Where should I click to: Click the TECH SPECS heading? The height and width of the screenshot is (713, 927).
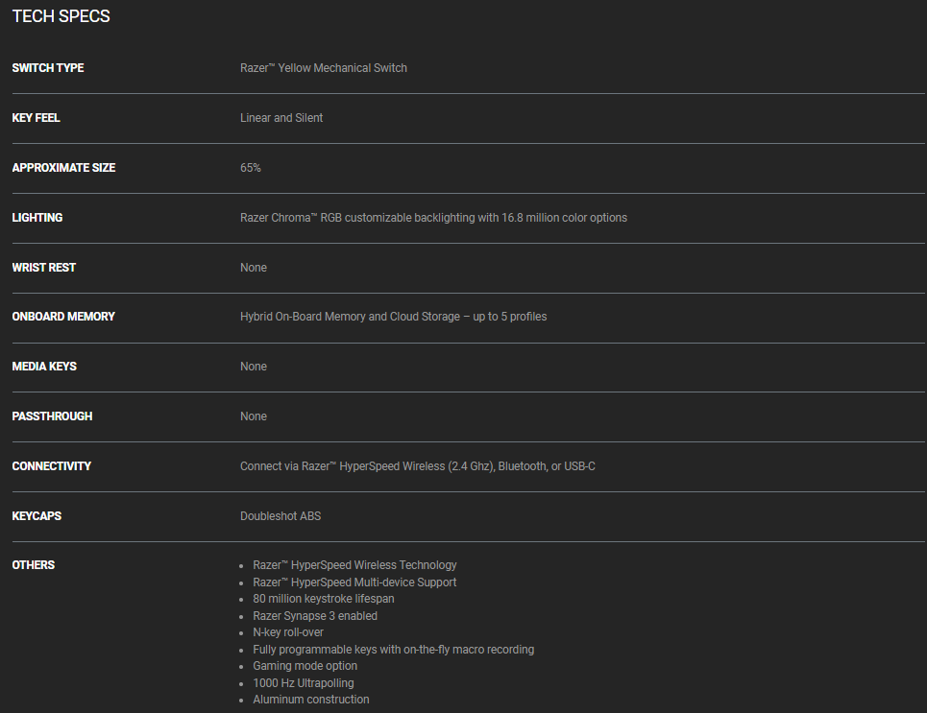coord(61,16)
